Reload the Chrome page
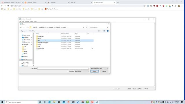Image resolution: width=185 pixels, height=104 pixels. [x=8, y=6]
